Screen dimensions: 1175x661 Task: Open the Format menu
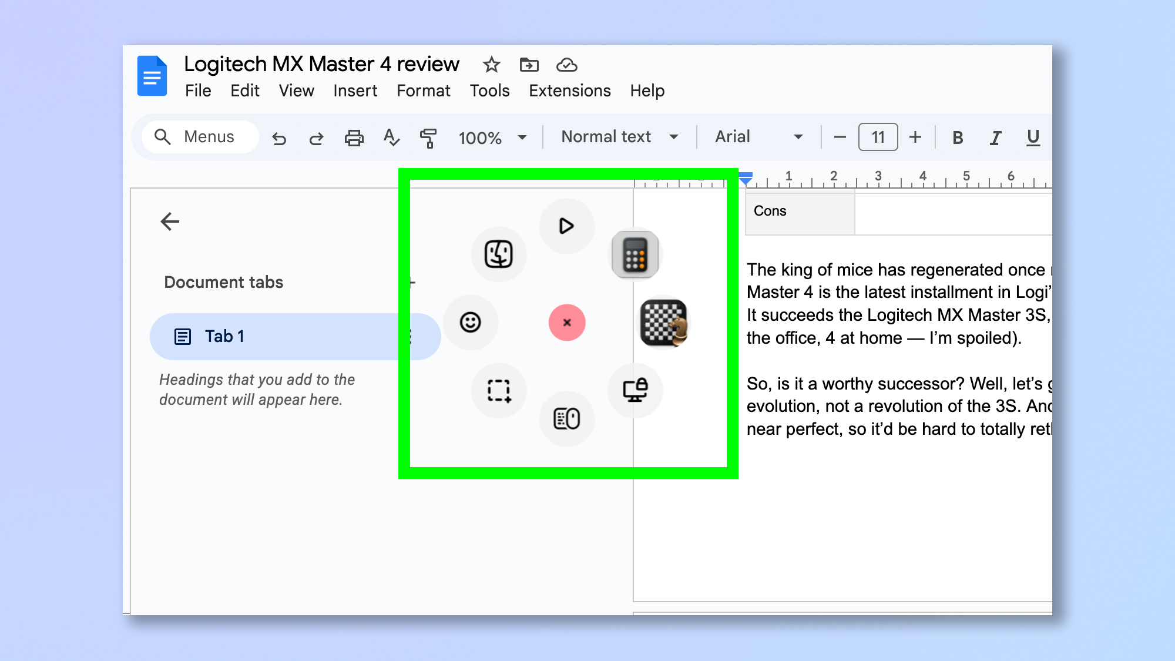point(423,90)
